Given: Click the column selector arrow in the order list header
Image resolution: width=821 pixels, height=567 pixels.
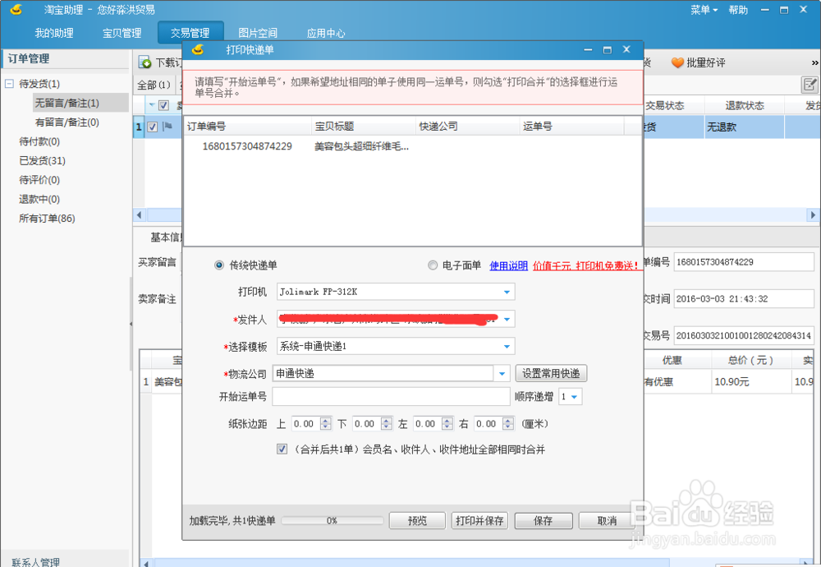Looking at the screenshot, I should pos(152,105).
